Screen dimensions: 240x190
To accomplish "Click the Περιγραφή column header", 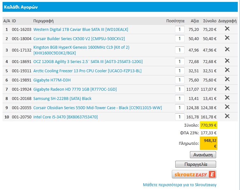I will [43, 21].
